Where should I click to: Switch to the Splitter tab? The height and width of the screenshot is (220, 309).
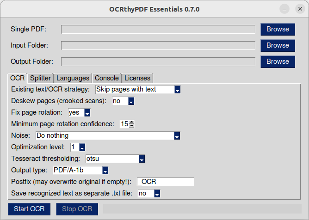point(40,78)
